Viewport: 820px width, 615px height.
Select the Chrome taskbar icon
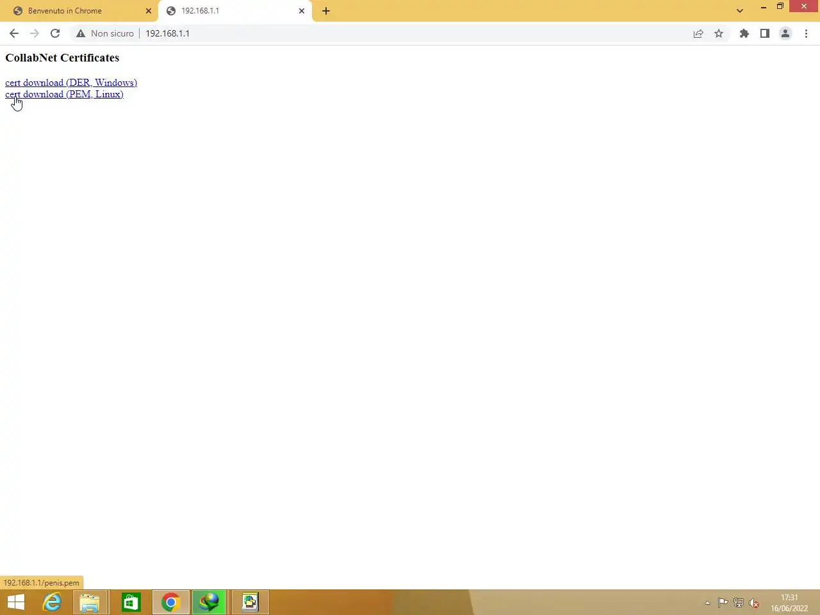coord(170,602)
